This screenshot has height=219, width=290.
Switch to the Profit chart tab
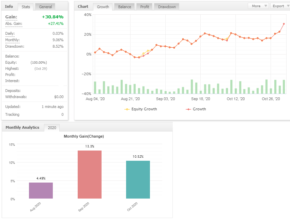pos(144,7)
